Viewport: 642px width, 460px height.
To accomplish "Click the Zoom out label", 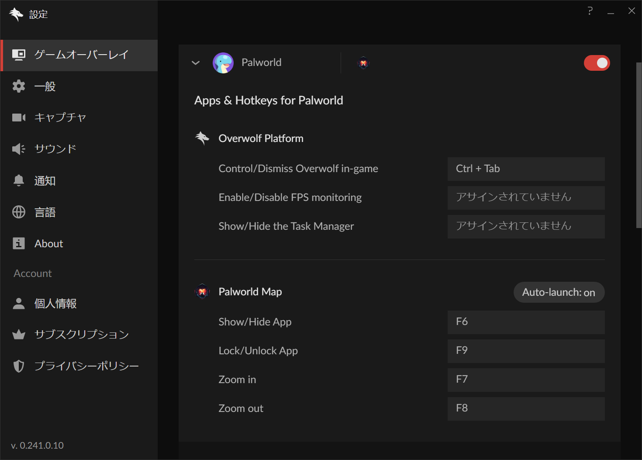I will click(x=241, y=408).
